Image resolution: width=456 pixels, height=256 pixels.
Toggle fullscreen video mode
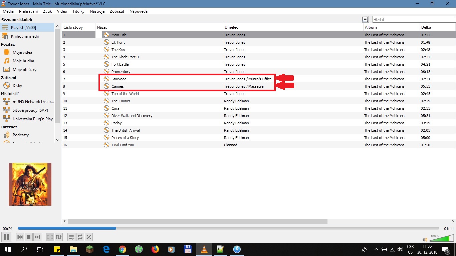[x=50, y=237]
